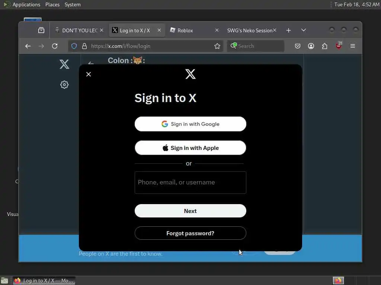Viewport: 381px width, 285px height.
Task: Open the settings gear in the sidebar
Action: pyautogui.click(x=64, y=85)
